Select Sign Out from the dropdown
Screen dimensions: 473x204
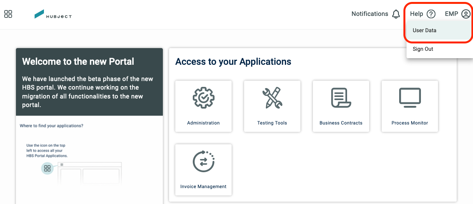[x=440, y=49]
